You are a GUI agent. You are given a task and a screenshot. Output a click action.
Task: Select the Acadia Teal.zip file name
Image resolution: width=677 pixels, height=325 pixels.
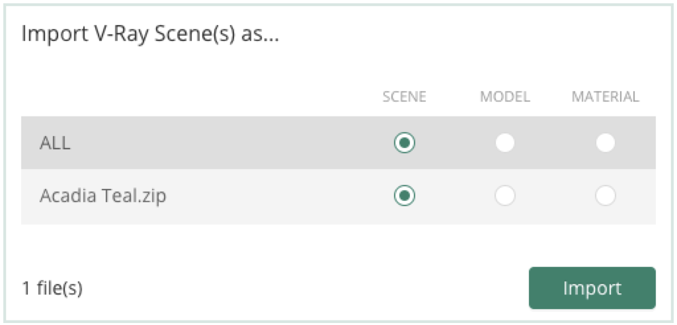tap(102, 196)
